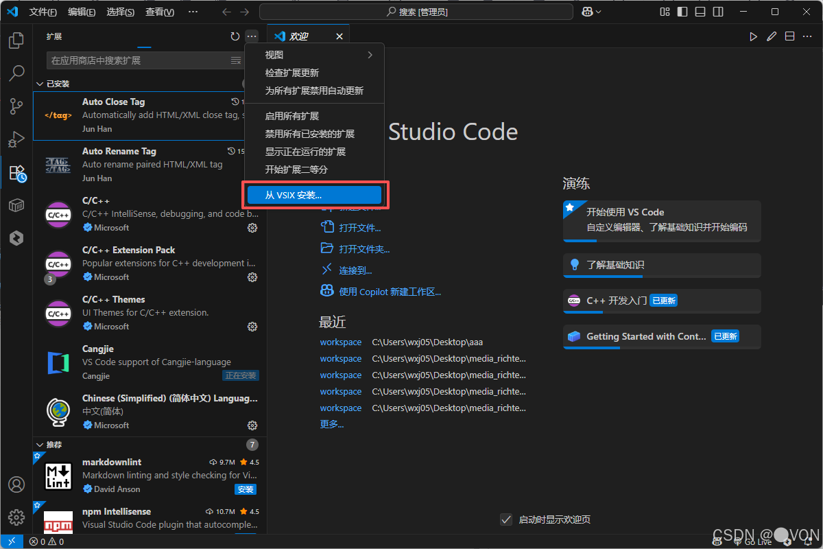Click the 安装 button for markdownlint
The height and width of the screenshot is (549, 823).
246,489
